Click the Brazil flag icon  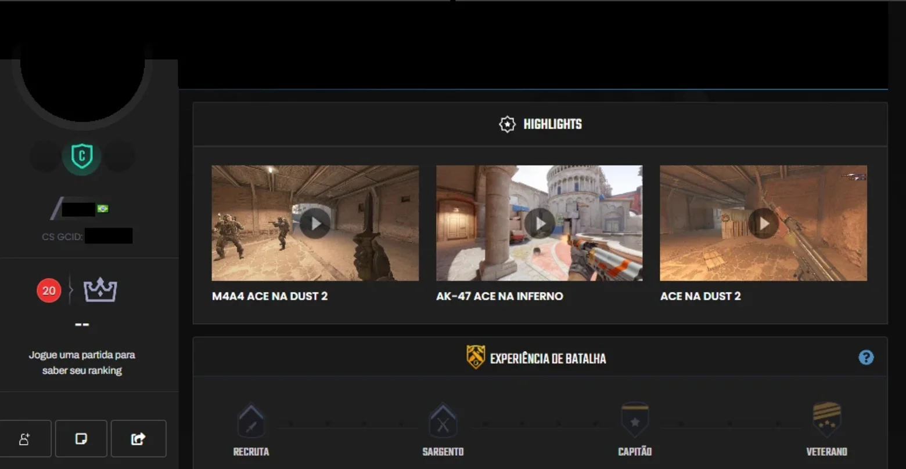tap(103, 209)
